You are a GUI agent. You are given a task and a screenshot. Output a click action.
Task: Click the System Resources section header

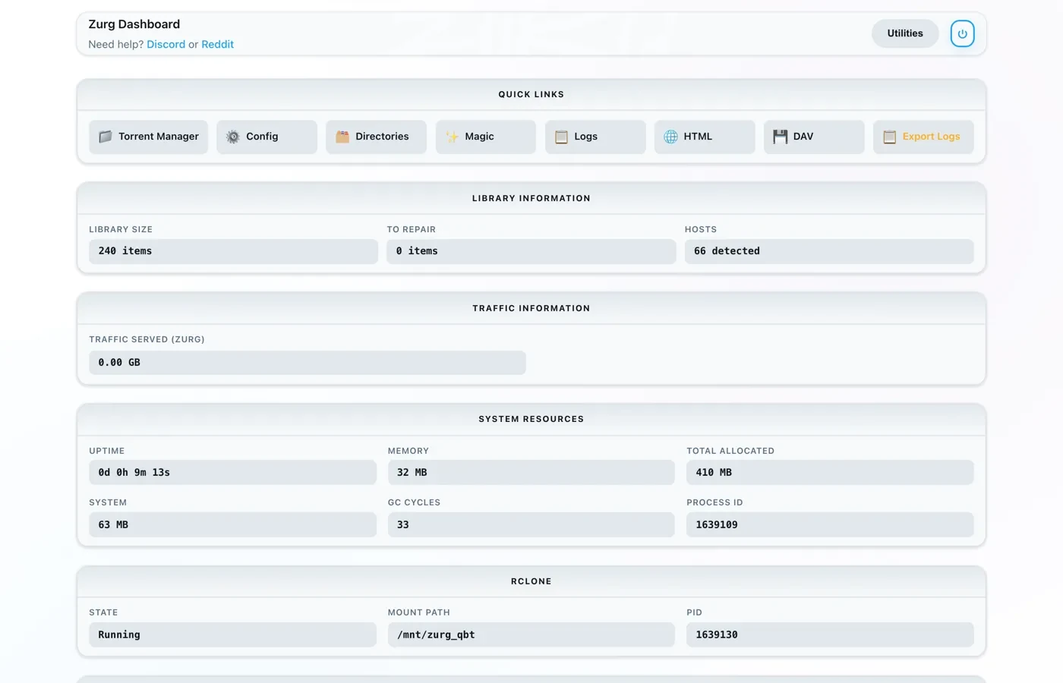click(x=531, y=419)
